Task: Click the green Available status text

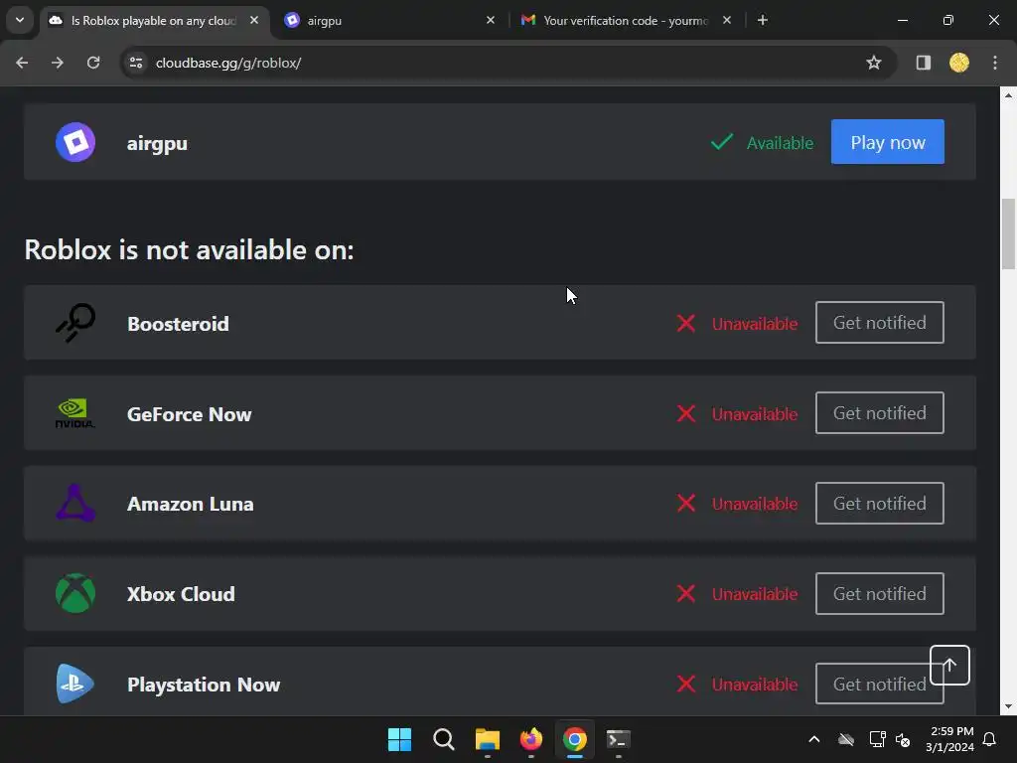Action: pyautogui.click(x=780, y=143)
